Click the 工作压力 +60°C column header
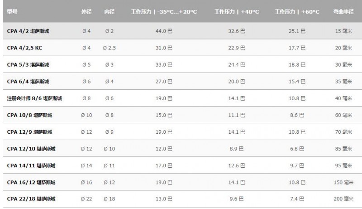The width and height of the screenshot is (362, 209). pyautogui.click(x=297, y=11)
